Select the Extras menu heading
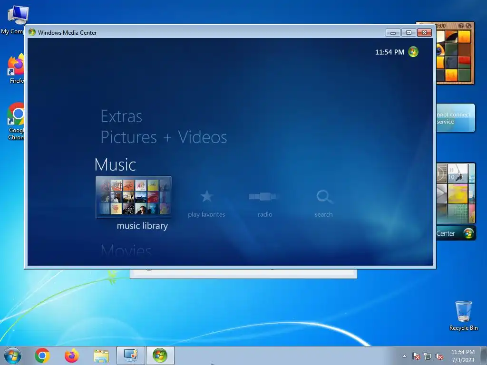This screenshot has height=365, width=487. tap(121, 117)
